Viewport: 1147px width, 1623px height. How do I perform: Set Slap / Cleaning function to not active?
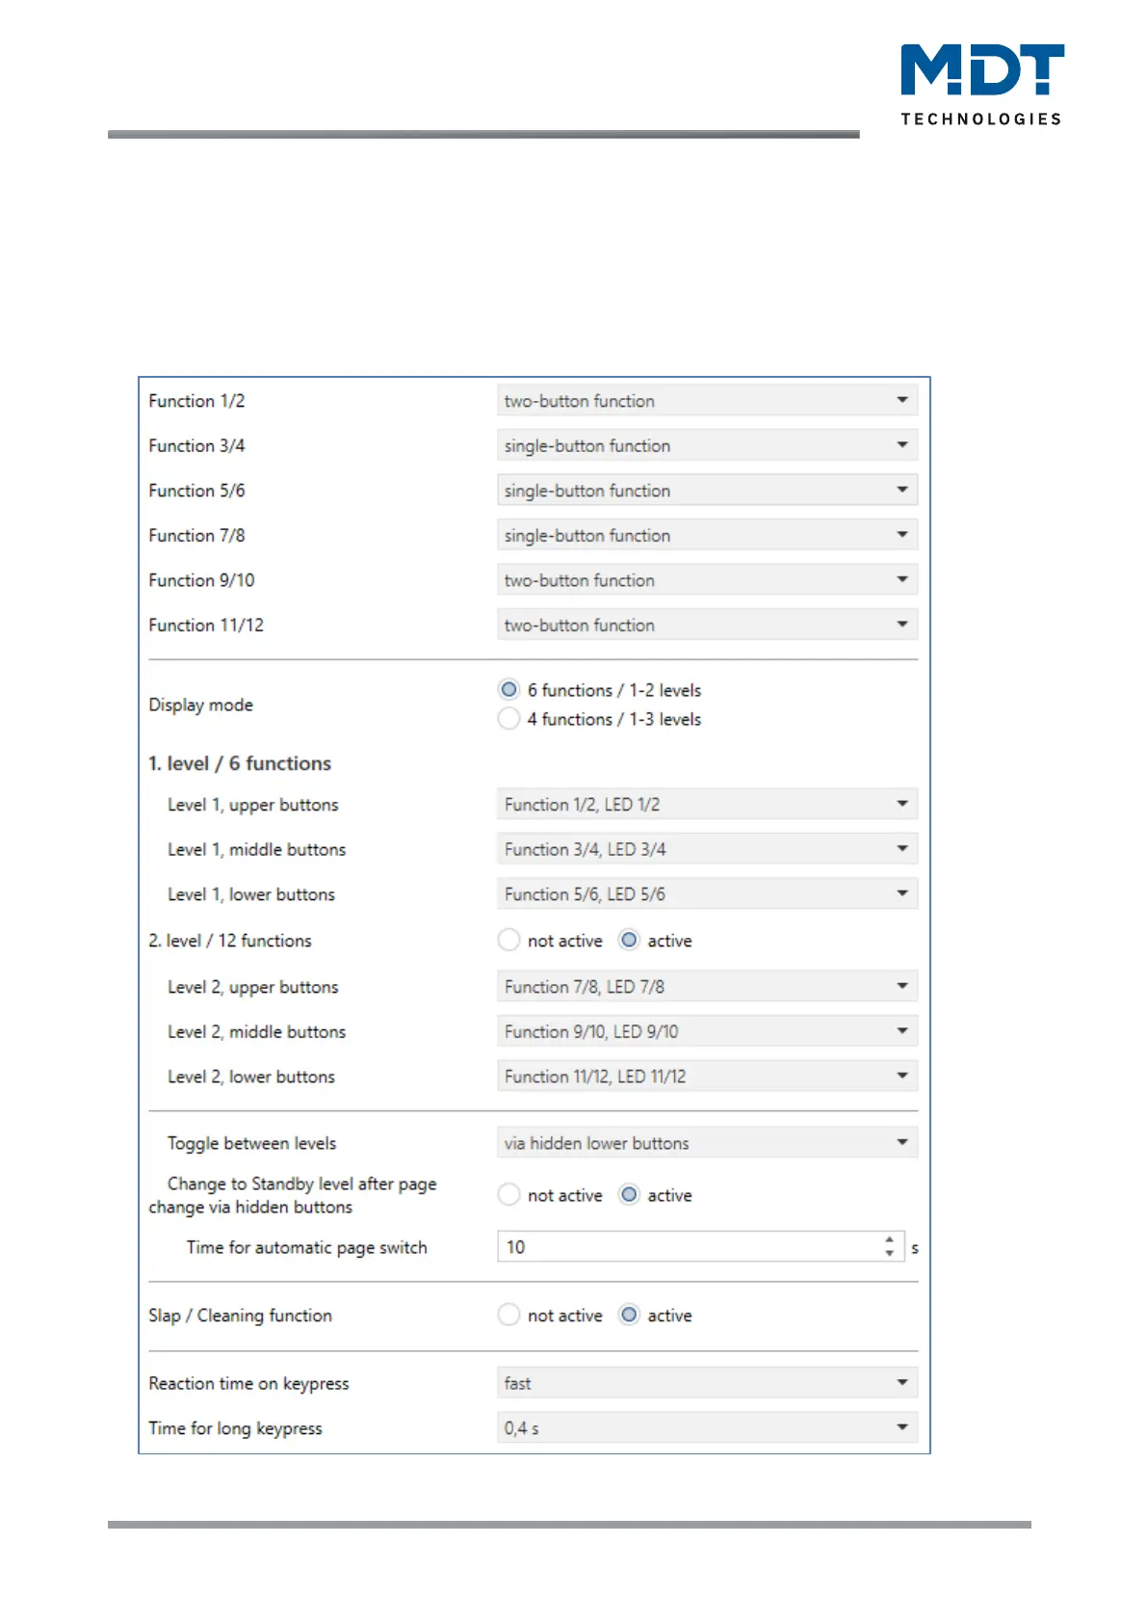pyautogui.click(x=508, y=1316)
